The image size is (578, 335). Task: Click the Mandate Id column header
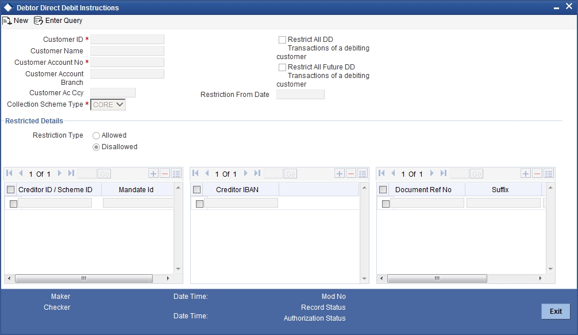click(136, 190)
